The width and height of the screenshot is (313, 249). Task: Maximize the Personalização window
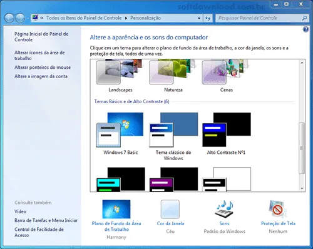point(287,4)
